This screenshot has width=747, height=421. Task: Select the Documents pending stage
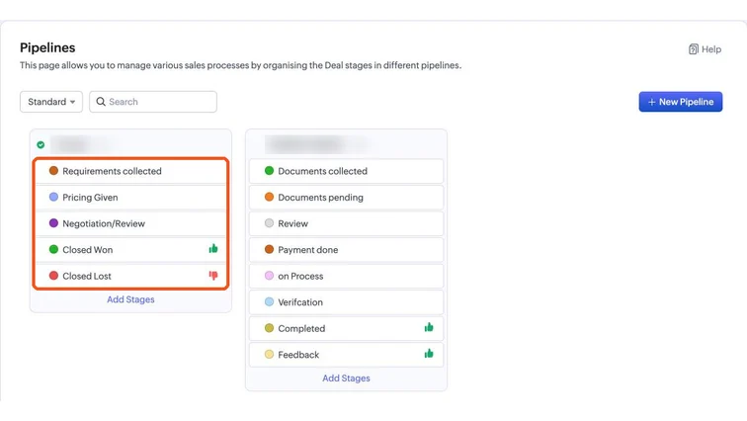click(x=347, y=198)
